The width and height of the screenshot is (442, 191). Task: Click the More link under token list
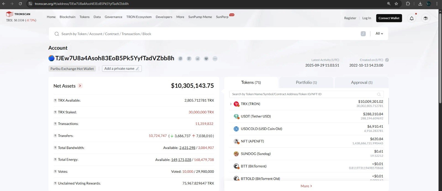point(306,186)
